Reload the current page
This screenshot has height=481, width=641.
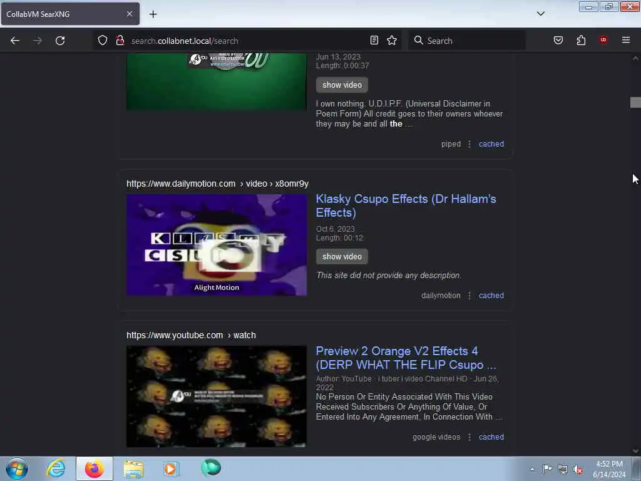tap(60, 41)
